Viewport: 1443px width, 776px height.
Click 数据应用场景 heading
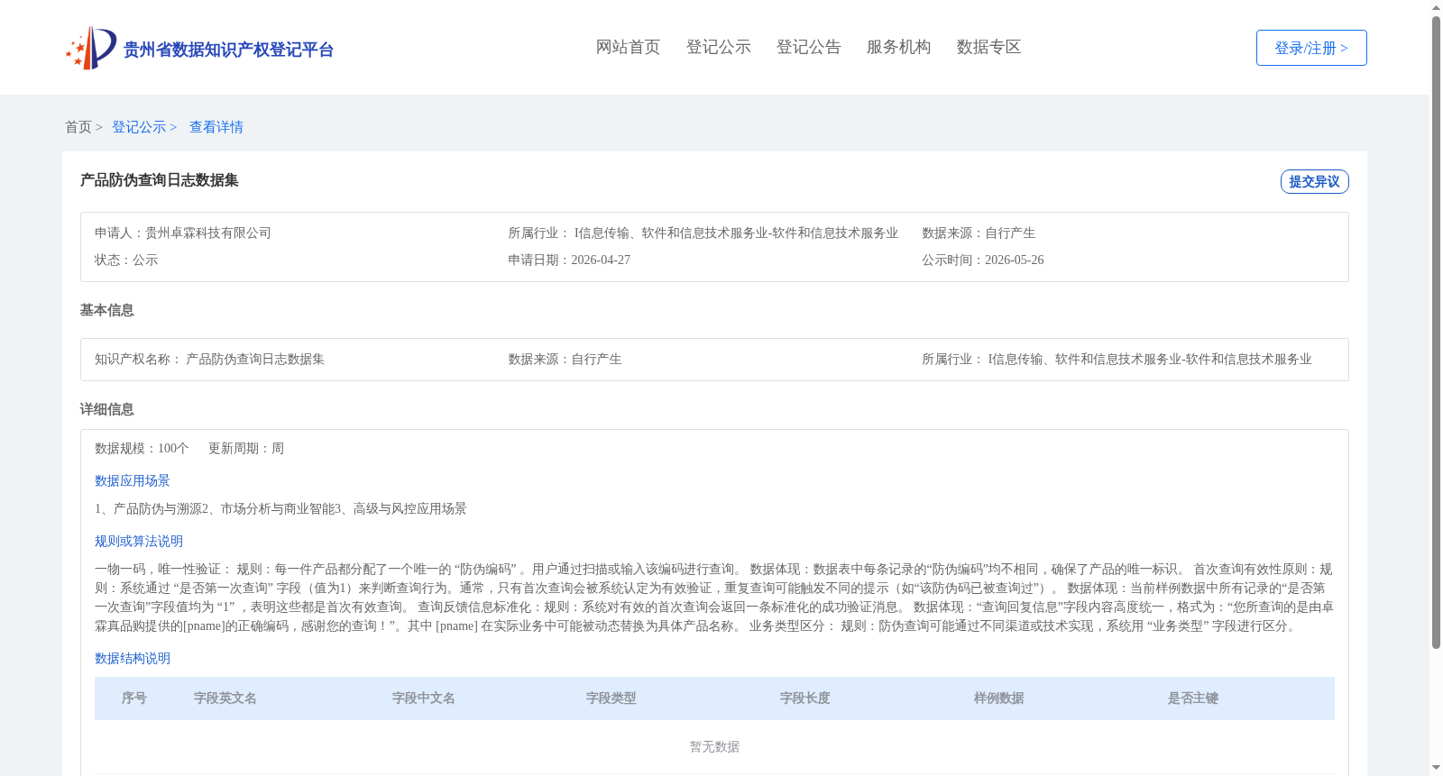pos(133,480)
